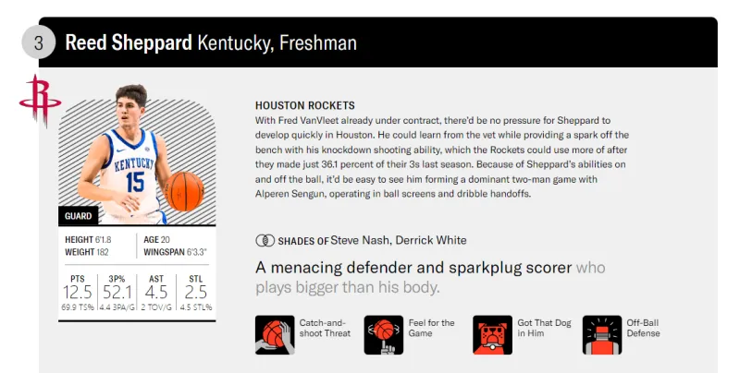Click the GUARD position label
The width and height of the screenshot is (740, 373).
pos(79,217)
